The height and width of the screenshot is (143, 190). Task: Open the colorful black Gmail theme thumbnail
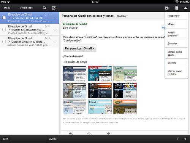point(125,90)
